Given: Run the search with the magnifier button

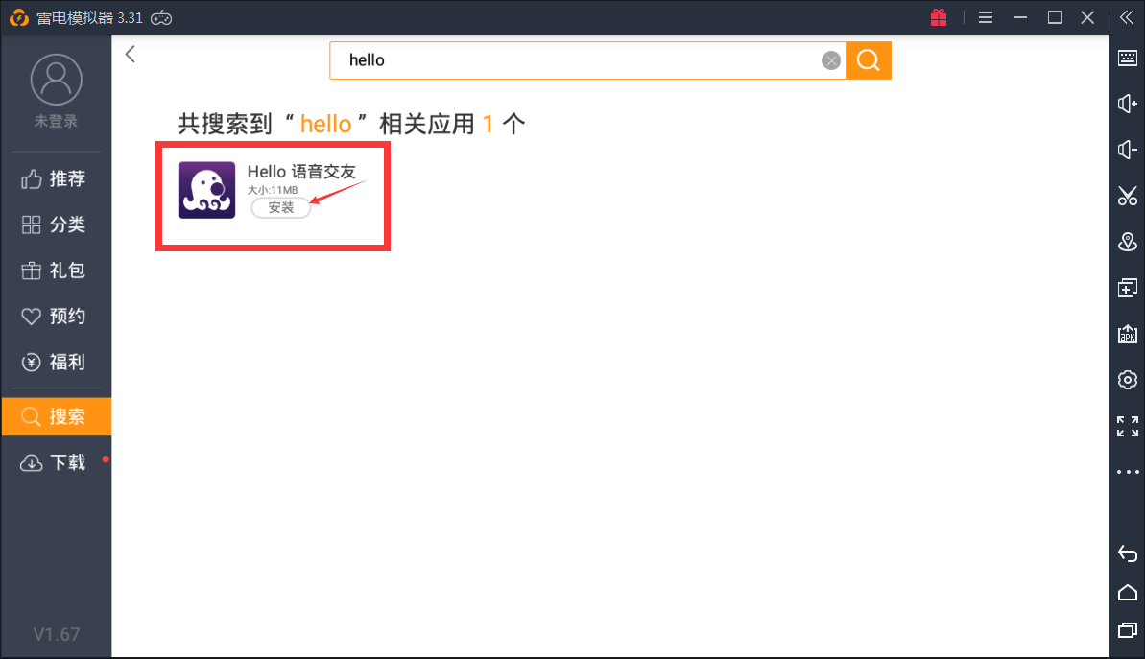Looking at the screenshot, I should pos(868,59).
